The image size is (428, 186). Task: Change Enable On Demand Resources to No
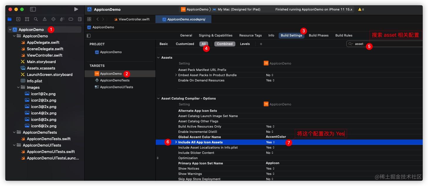pos(270,80)
